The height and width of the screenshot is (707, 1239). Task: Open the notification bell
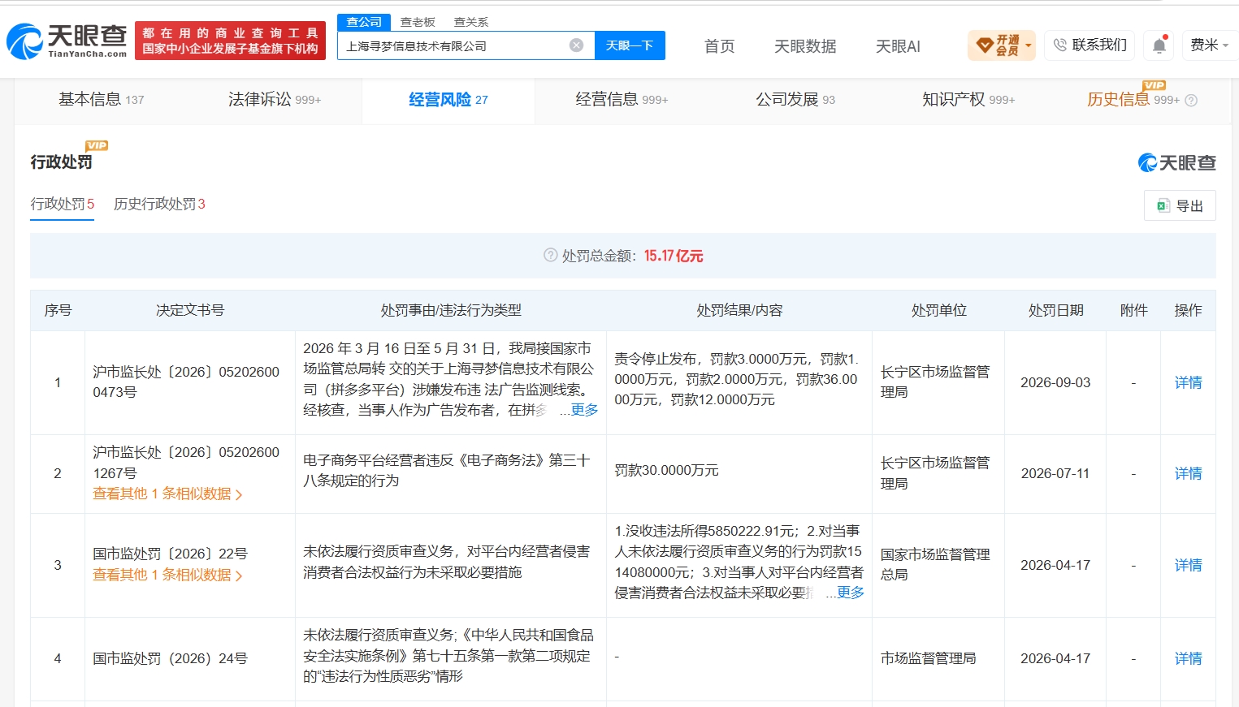click(1159, 45)
